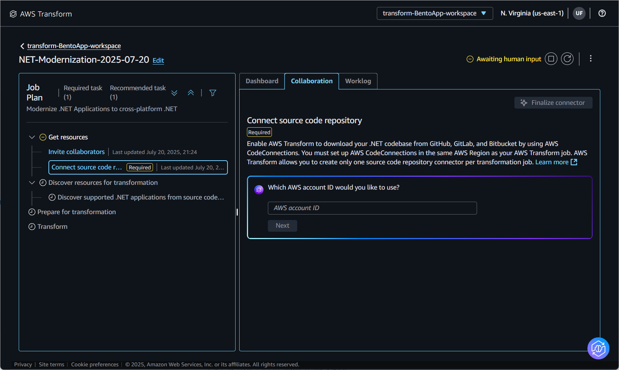Click the back arrow to workspace
This screenshot has width=619, height=370.
(x=22, y=46)
